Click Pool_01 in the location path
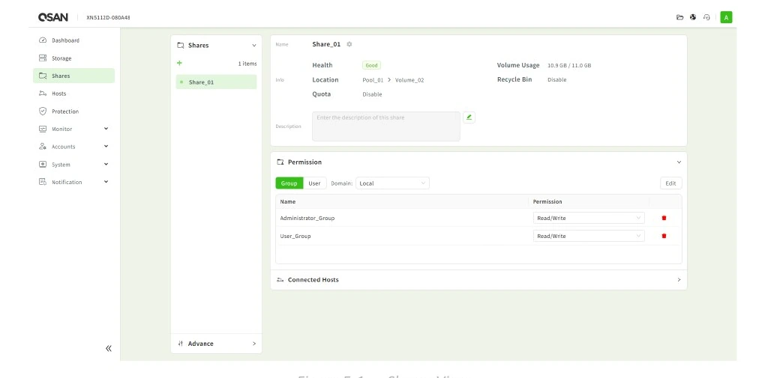 point(373,80)
